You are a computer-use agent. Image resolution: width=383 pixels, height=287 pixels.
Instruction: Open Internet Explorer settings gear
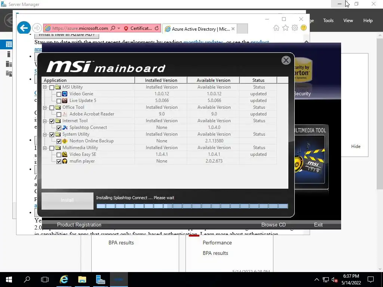(295, 28)
